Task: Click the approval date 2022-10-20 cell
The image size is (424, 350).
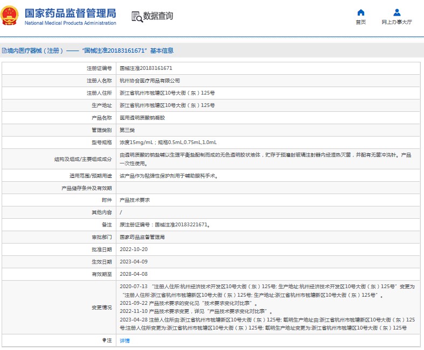Action: [x=133, y=249]
